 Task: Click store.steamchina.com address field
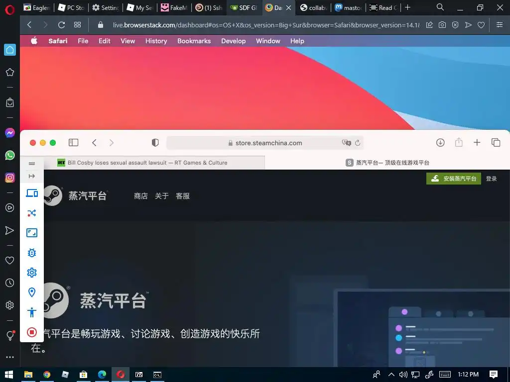coord(265,143)
